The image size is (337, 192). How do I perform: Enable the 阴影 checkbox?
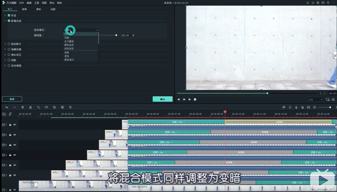tap(9, 60)
